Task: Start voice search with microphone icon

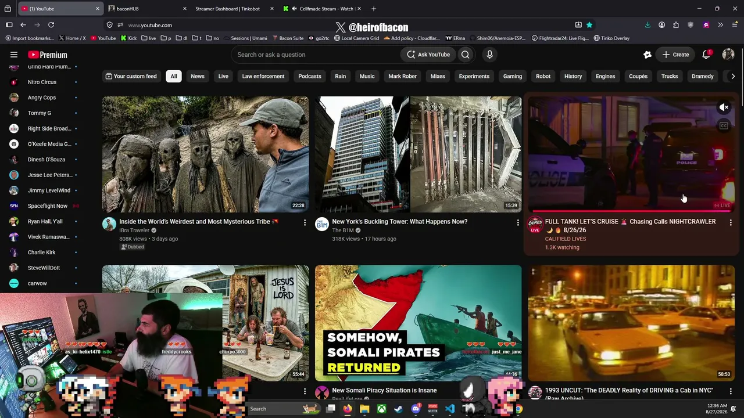Action: tap(489, 55)
